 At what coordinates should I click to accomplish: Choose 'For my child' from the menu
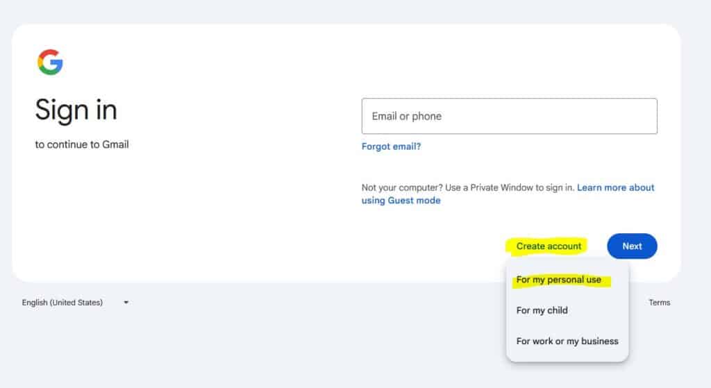[x=542, y=310]
